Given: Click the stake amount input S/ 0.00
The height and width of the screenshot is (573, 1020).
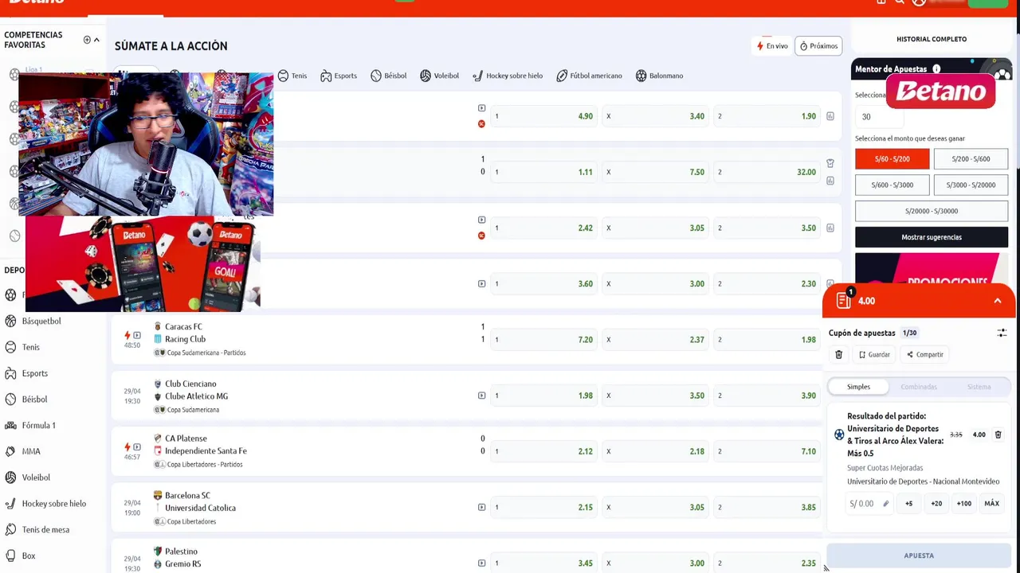Looking at the screenshot, I should point(869,504).
